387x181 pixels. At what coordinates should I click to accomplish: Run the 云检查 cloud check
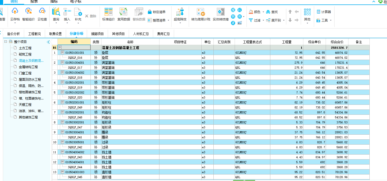[x=42, y=15]
